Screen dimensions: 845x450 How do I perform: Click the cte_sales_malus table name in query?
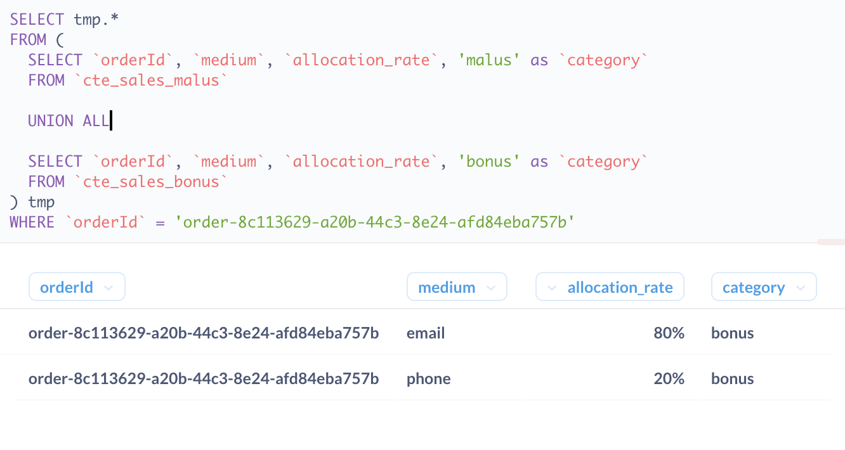tap(151, 80)
